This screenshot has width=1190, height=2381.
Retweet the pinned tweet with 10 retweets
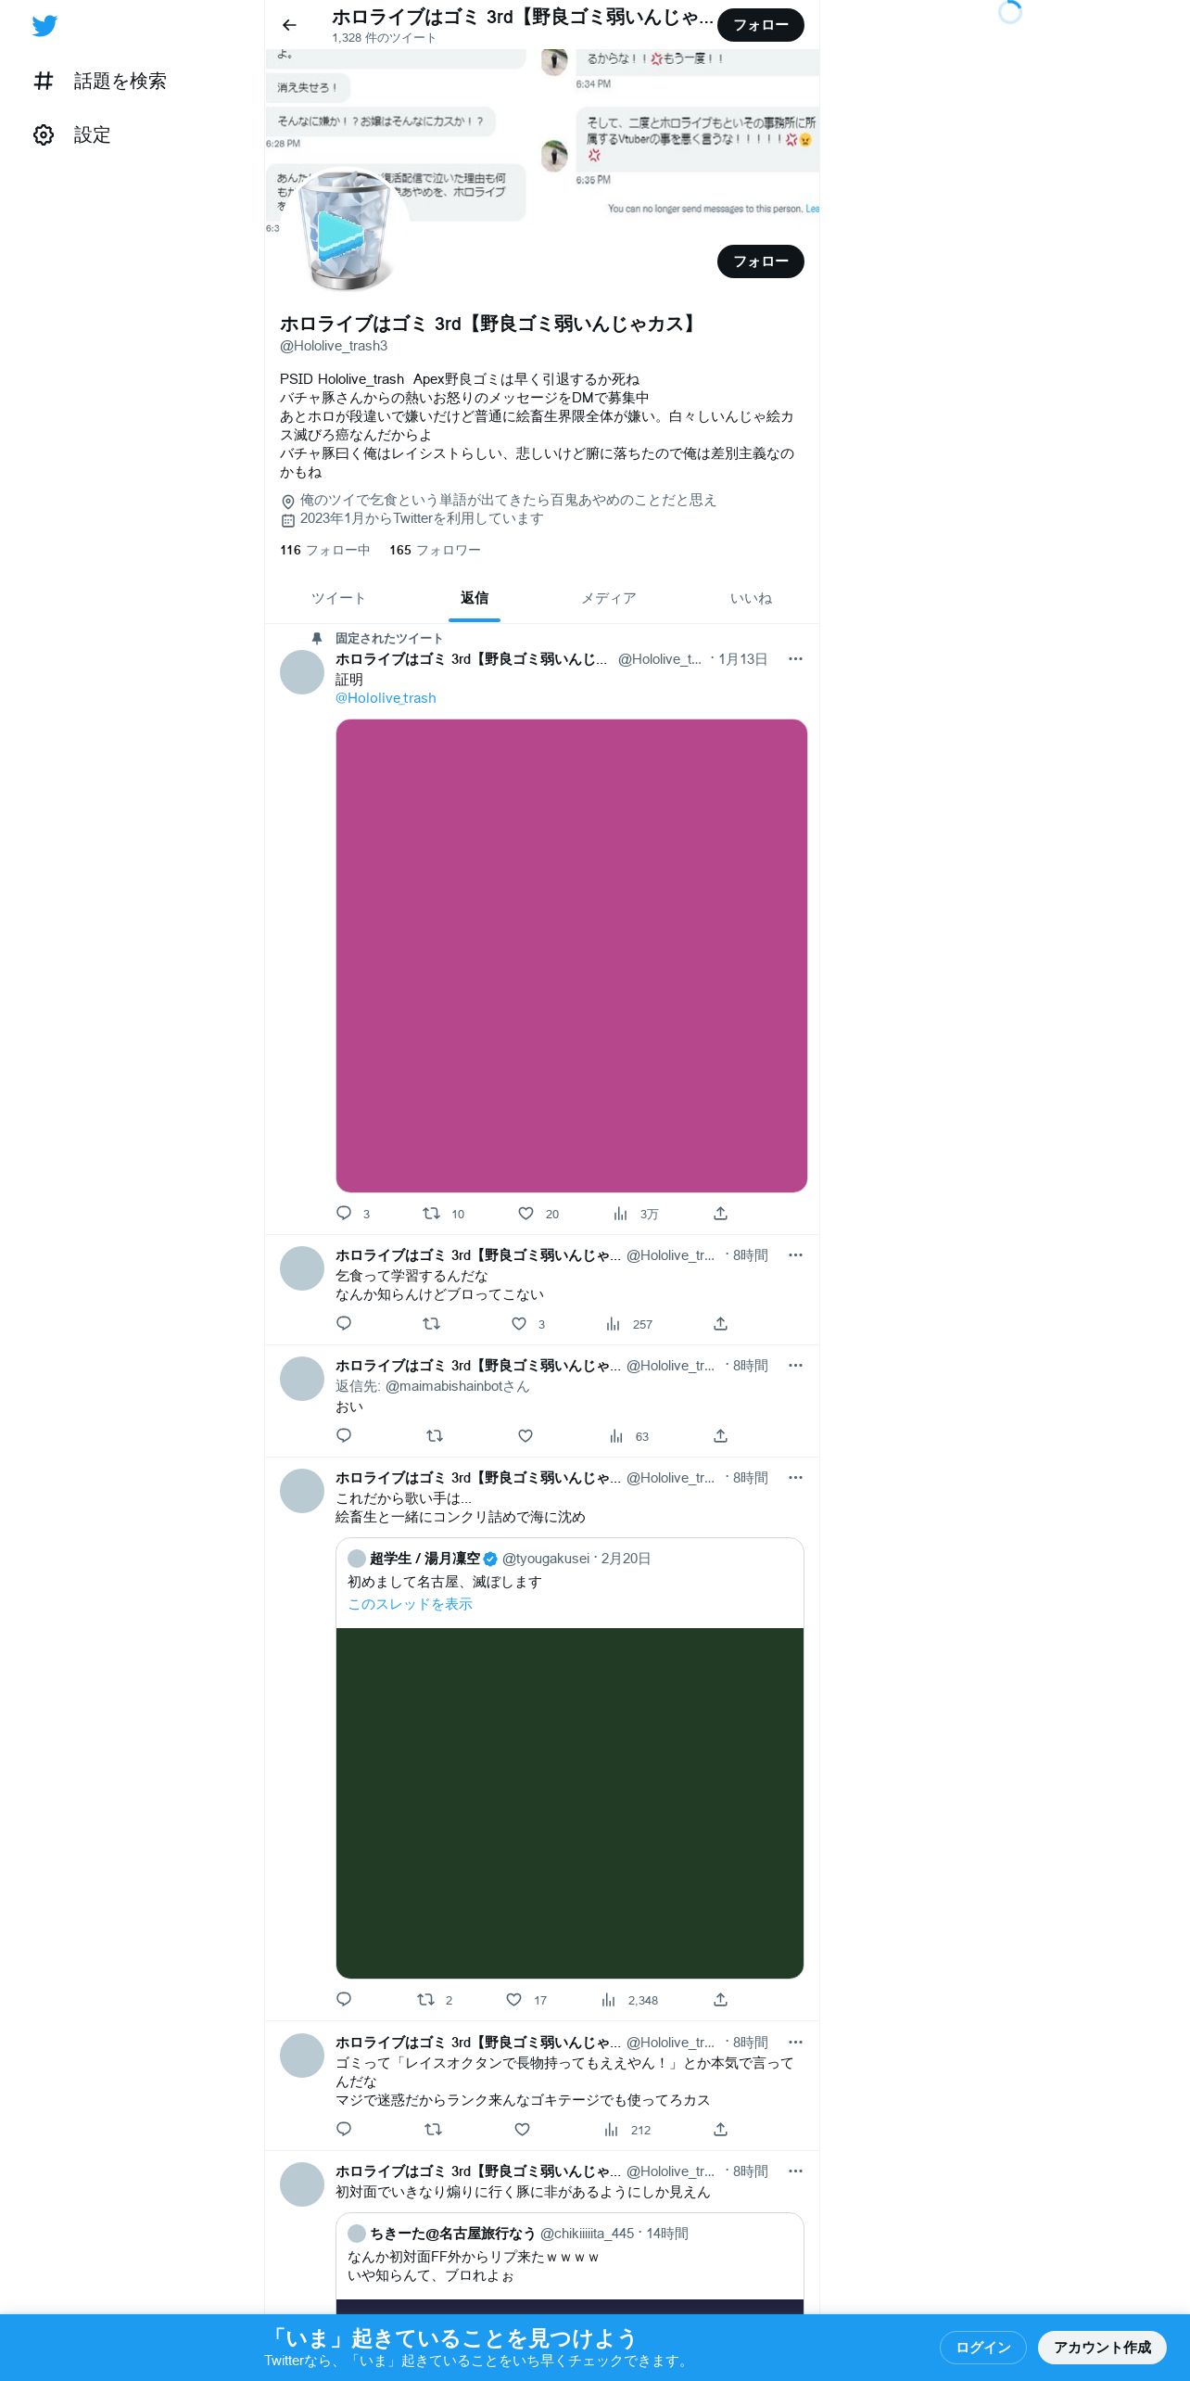pyautogui.click(x=432, y=1213)
